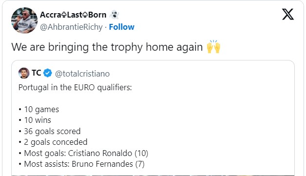This screenshot has height=176, width=306.
Task: Click the raised hands emoji in the tweet
Action: pos(214,47)
